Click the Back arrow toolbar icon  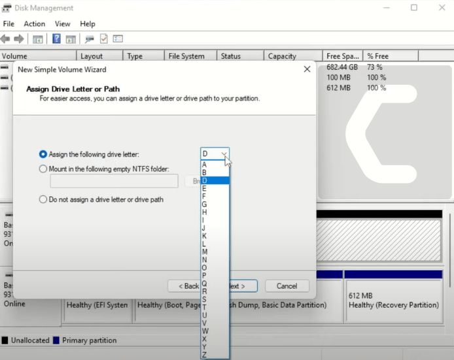point(6,39)
